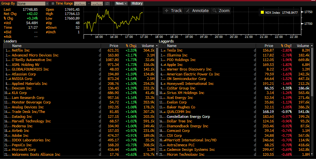Click the small chart icon beside Apple Inc
The height and width of the screenshot is (159, 316).
coord(164,65)
